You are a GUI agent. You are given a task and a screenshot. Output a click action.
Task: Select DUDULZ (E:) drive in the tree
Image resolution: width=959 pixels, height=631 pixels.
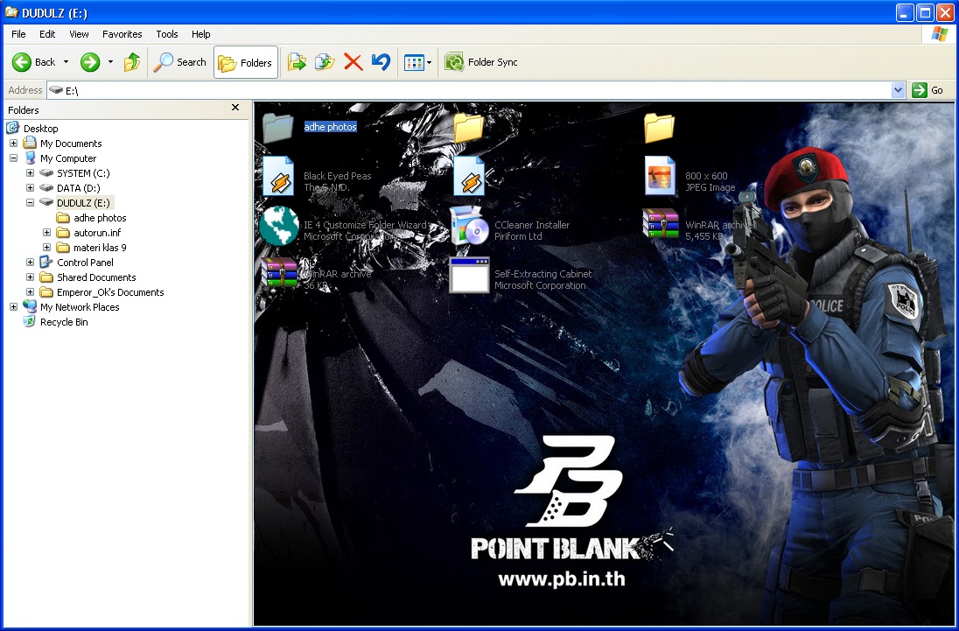(83, 203)
